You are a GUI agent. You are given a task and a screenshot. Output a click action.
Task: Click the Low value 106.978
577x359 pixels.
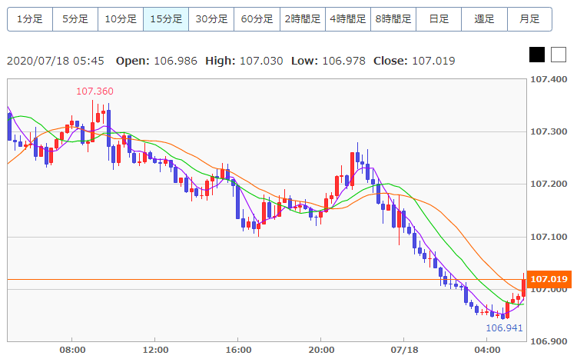click(x=343, y=61)
